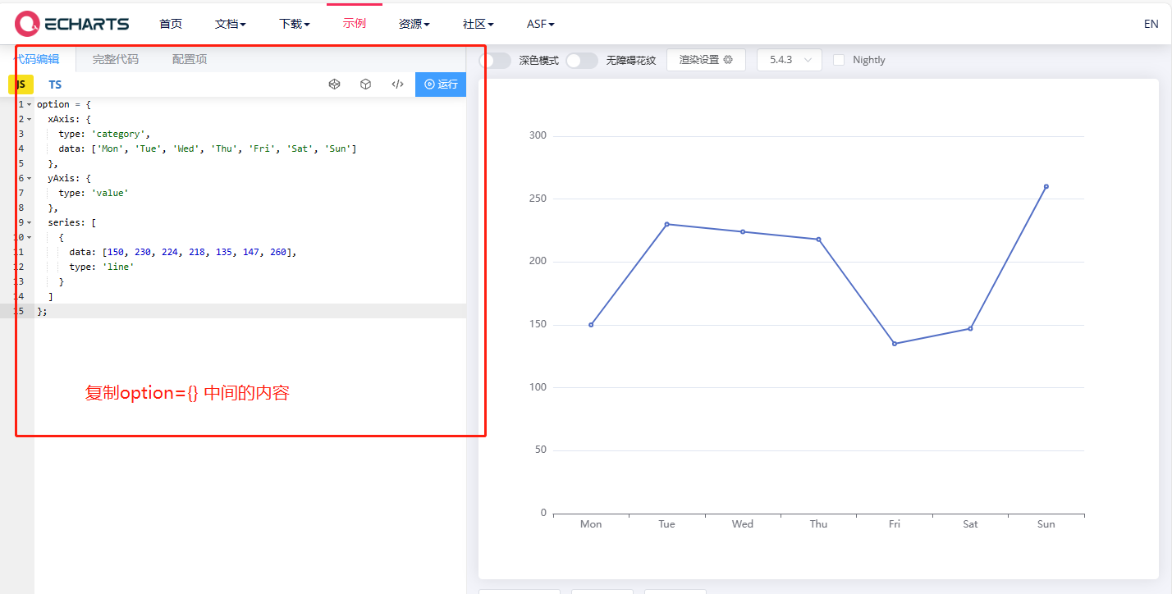Click the 'line' string on line 12
This screenshot has width=1172, height=594.
[118, 267]
